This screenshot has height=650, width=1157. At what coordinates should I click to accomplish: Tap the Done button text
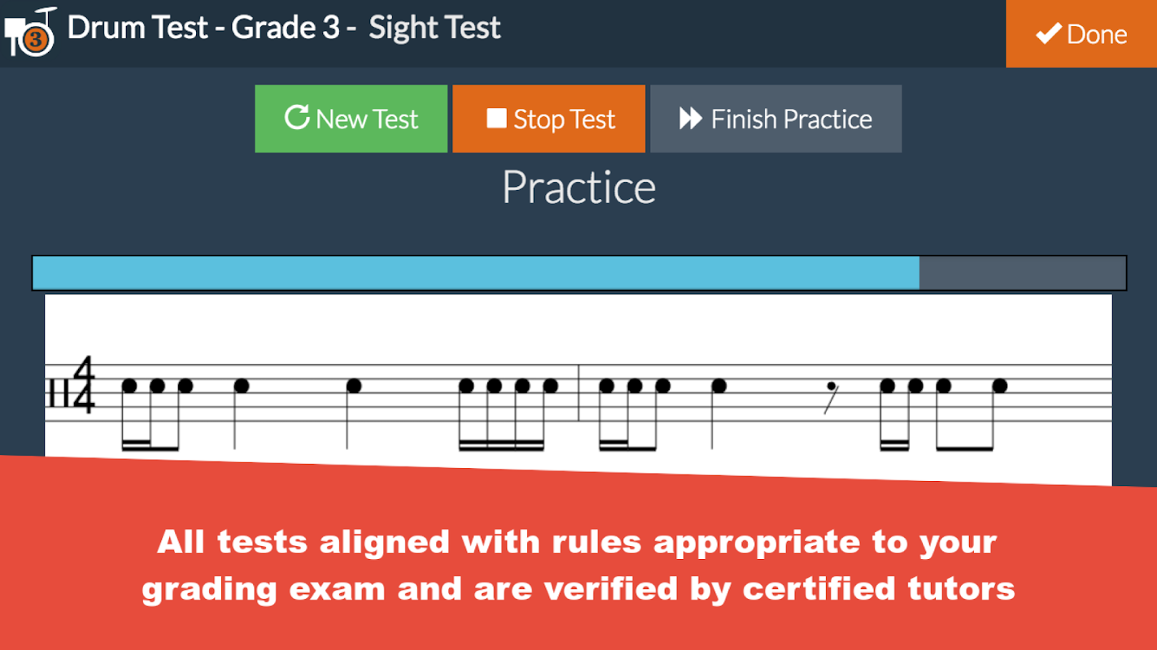(x=1097, y=34)
